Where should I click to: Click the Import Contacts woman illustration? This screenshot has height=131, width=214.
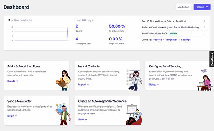point(134,80)
